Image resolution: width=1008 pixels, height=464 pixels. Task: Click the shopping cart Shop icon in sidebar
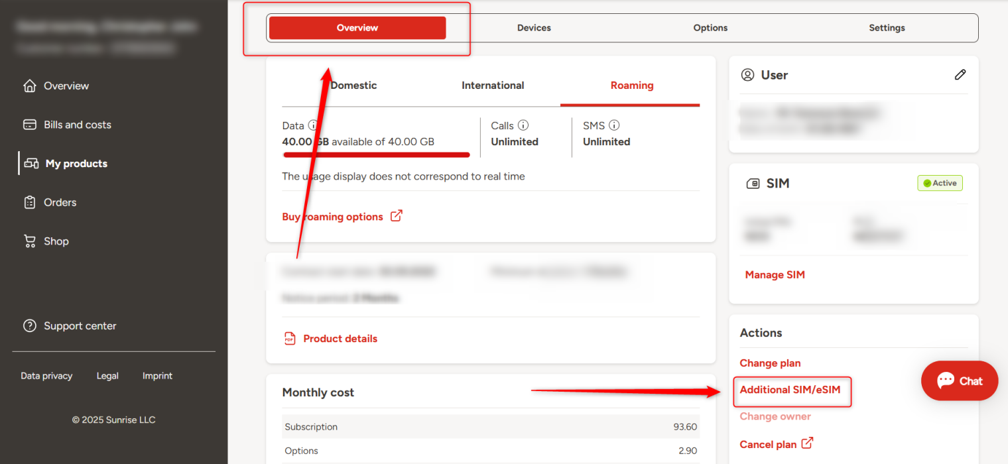(x=29, y=241)
